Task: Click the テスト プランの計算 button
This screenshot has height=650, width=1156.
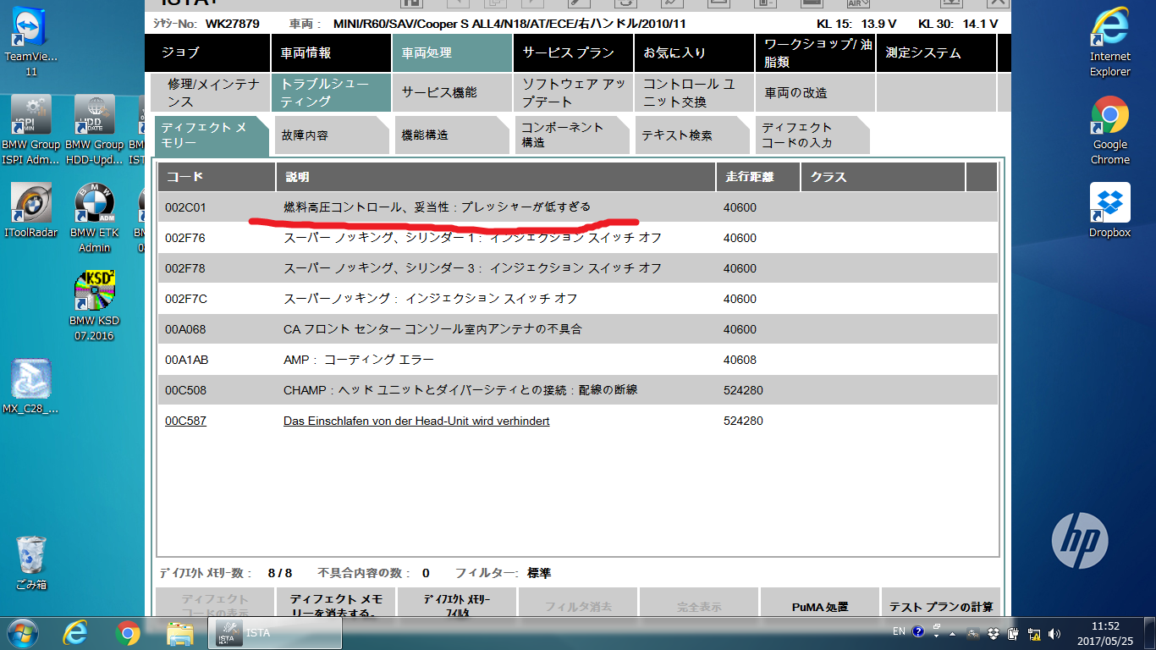Action: tap(941, 604)
